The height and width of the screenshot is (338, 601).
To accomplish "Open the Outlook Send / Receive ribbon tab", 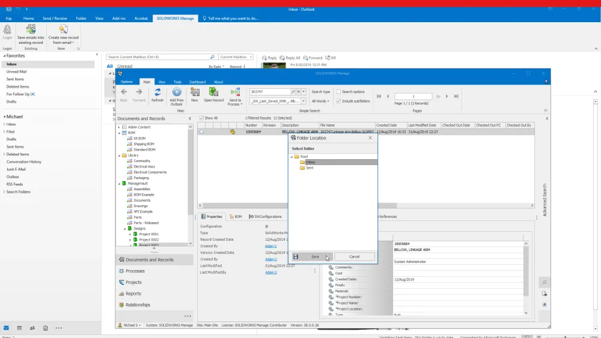I will point(55,19).
